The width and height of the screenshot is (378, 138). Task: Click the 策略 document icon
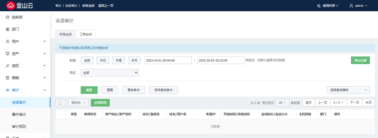[x=8, y=78]
